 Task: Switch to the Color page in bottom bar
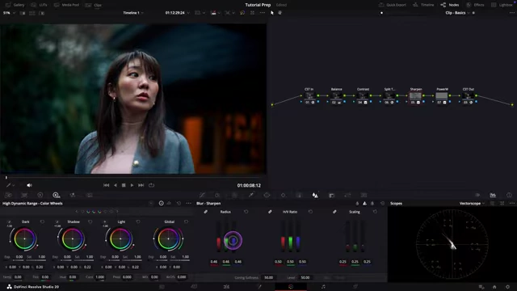click(x=291, y=287)
